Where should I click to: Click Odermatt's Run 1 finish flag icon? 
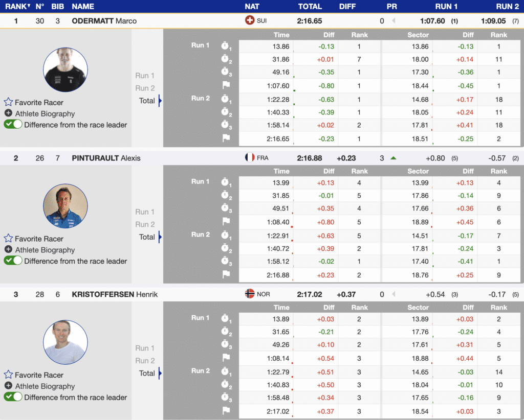click(226, 85)
